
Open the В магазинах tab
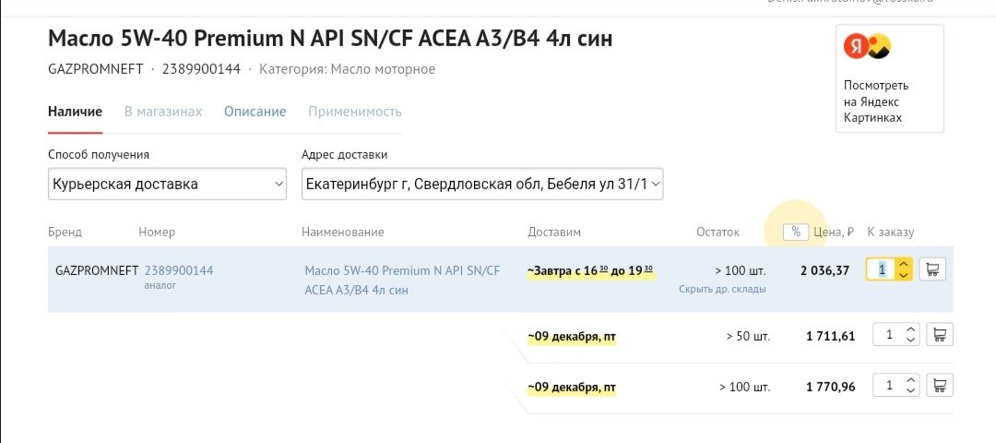point(163,112)
